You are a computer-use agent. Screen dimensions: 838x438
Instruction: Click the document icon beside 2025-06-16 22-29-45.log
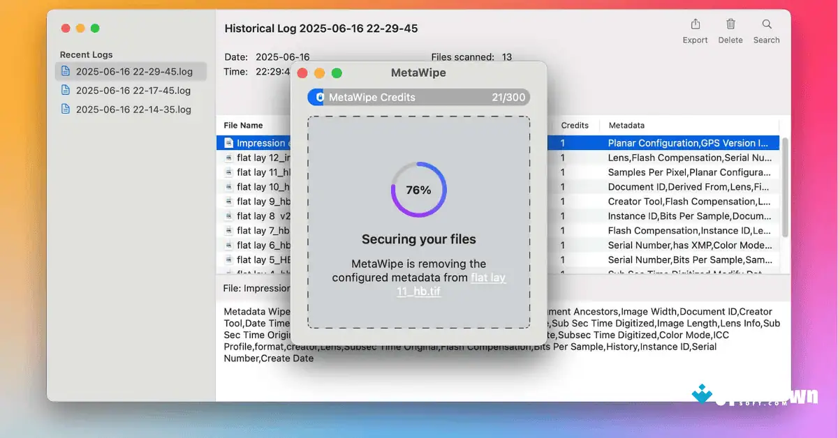67,71
